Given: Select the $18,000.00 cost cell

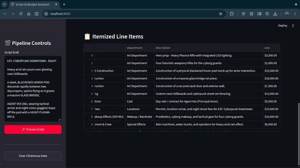Looking at the screenshot, I should tap(271, 78).
